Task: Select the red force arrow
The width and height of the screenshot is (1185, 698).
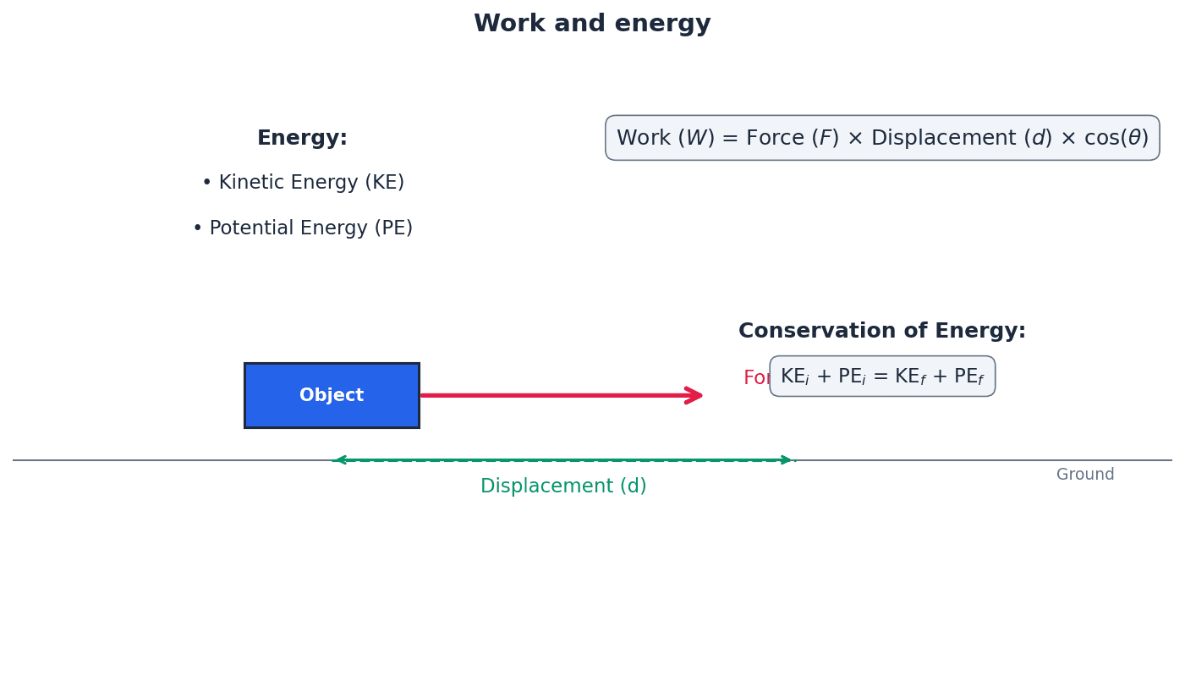Action: [x=558, y=395]
